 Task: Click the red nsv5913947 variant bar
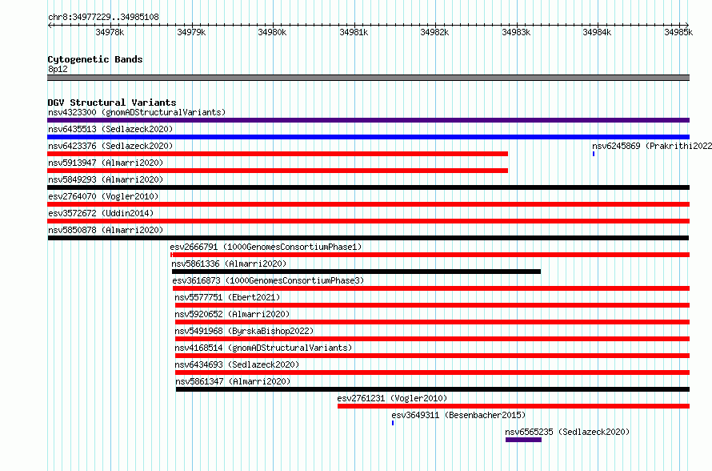tap(278, 171)
